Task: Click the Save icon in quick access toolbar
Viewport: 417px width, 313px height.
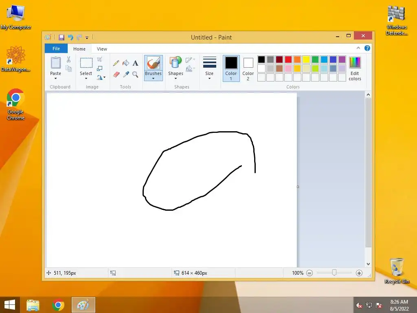Action: click(61, 37)
